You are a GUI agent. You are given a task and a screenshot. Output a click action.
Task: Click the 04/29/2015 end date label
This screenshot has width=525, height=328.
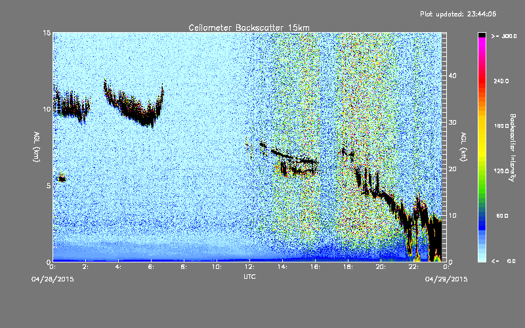click(x=446, y=279)
